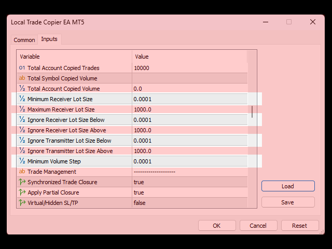Select the Inputs tab

(49, 39)
